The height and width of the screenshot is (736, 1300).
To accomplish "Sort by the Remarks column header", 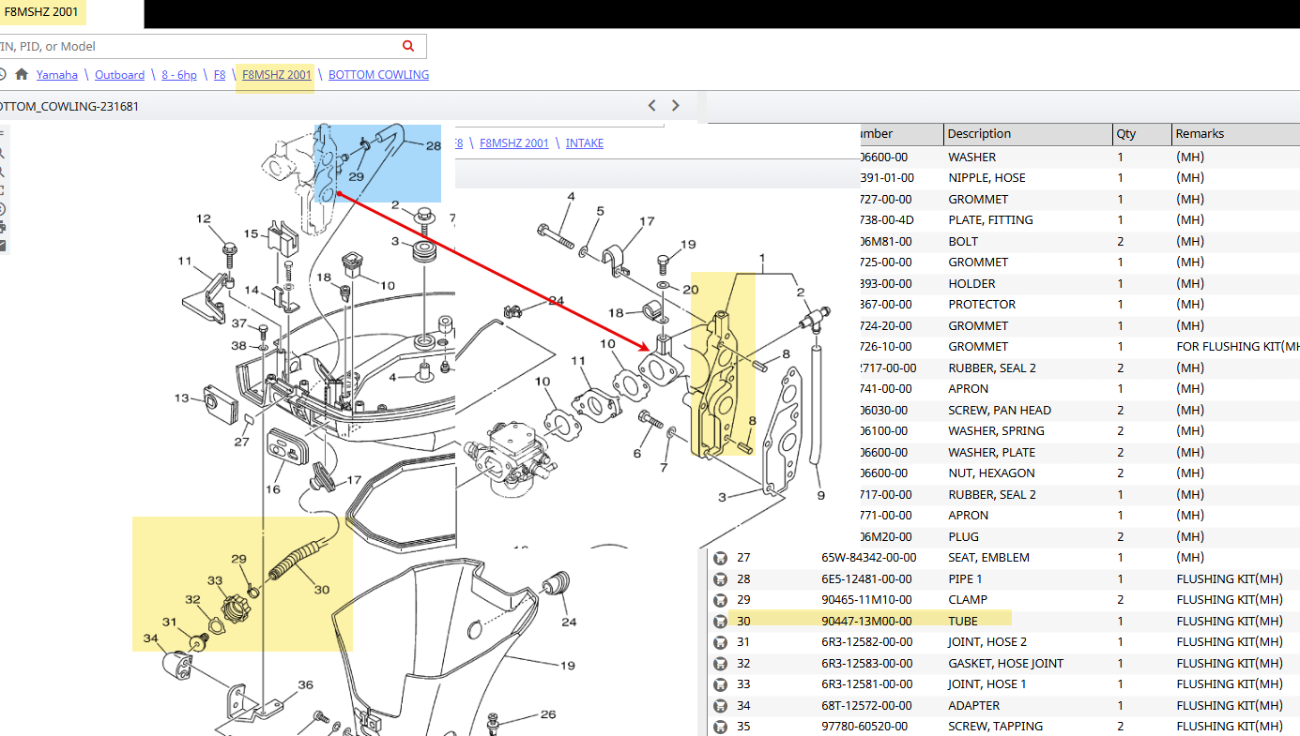I will click(1235, 133).
